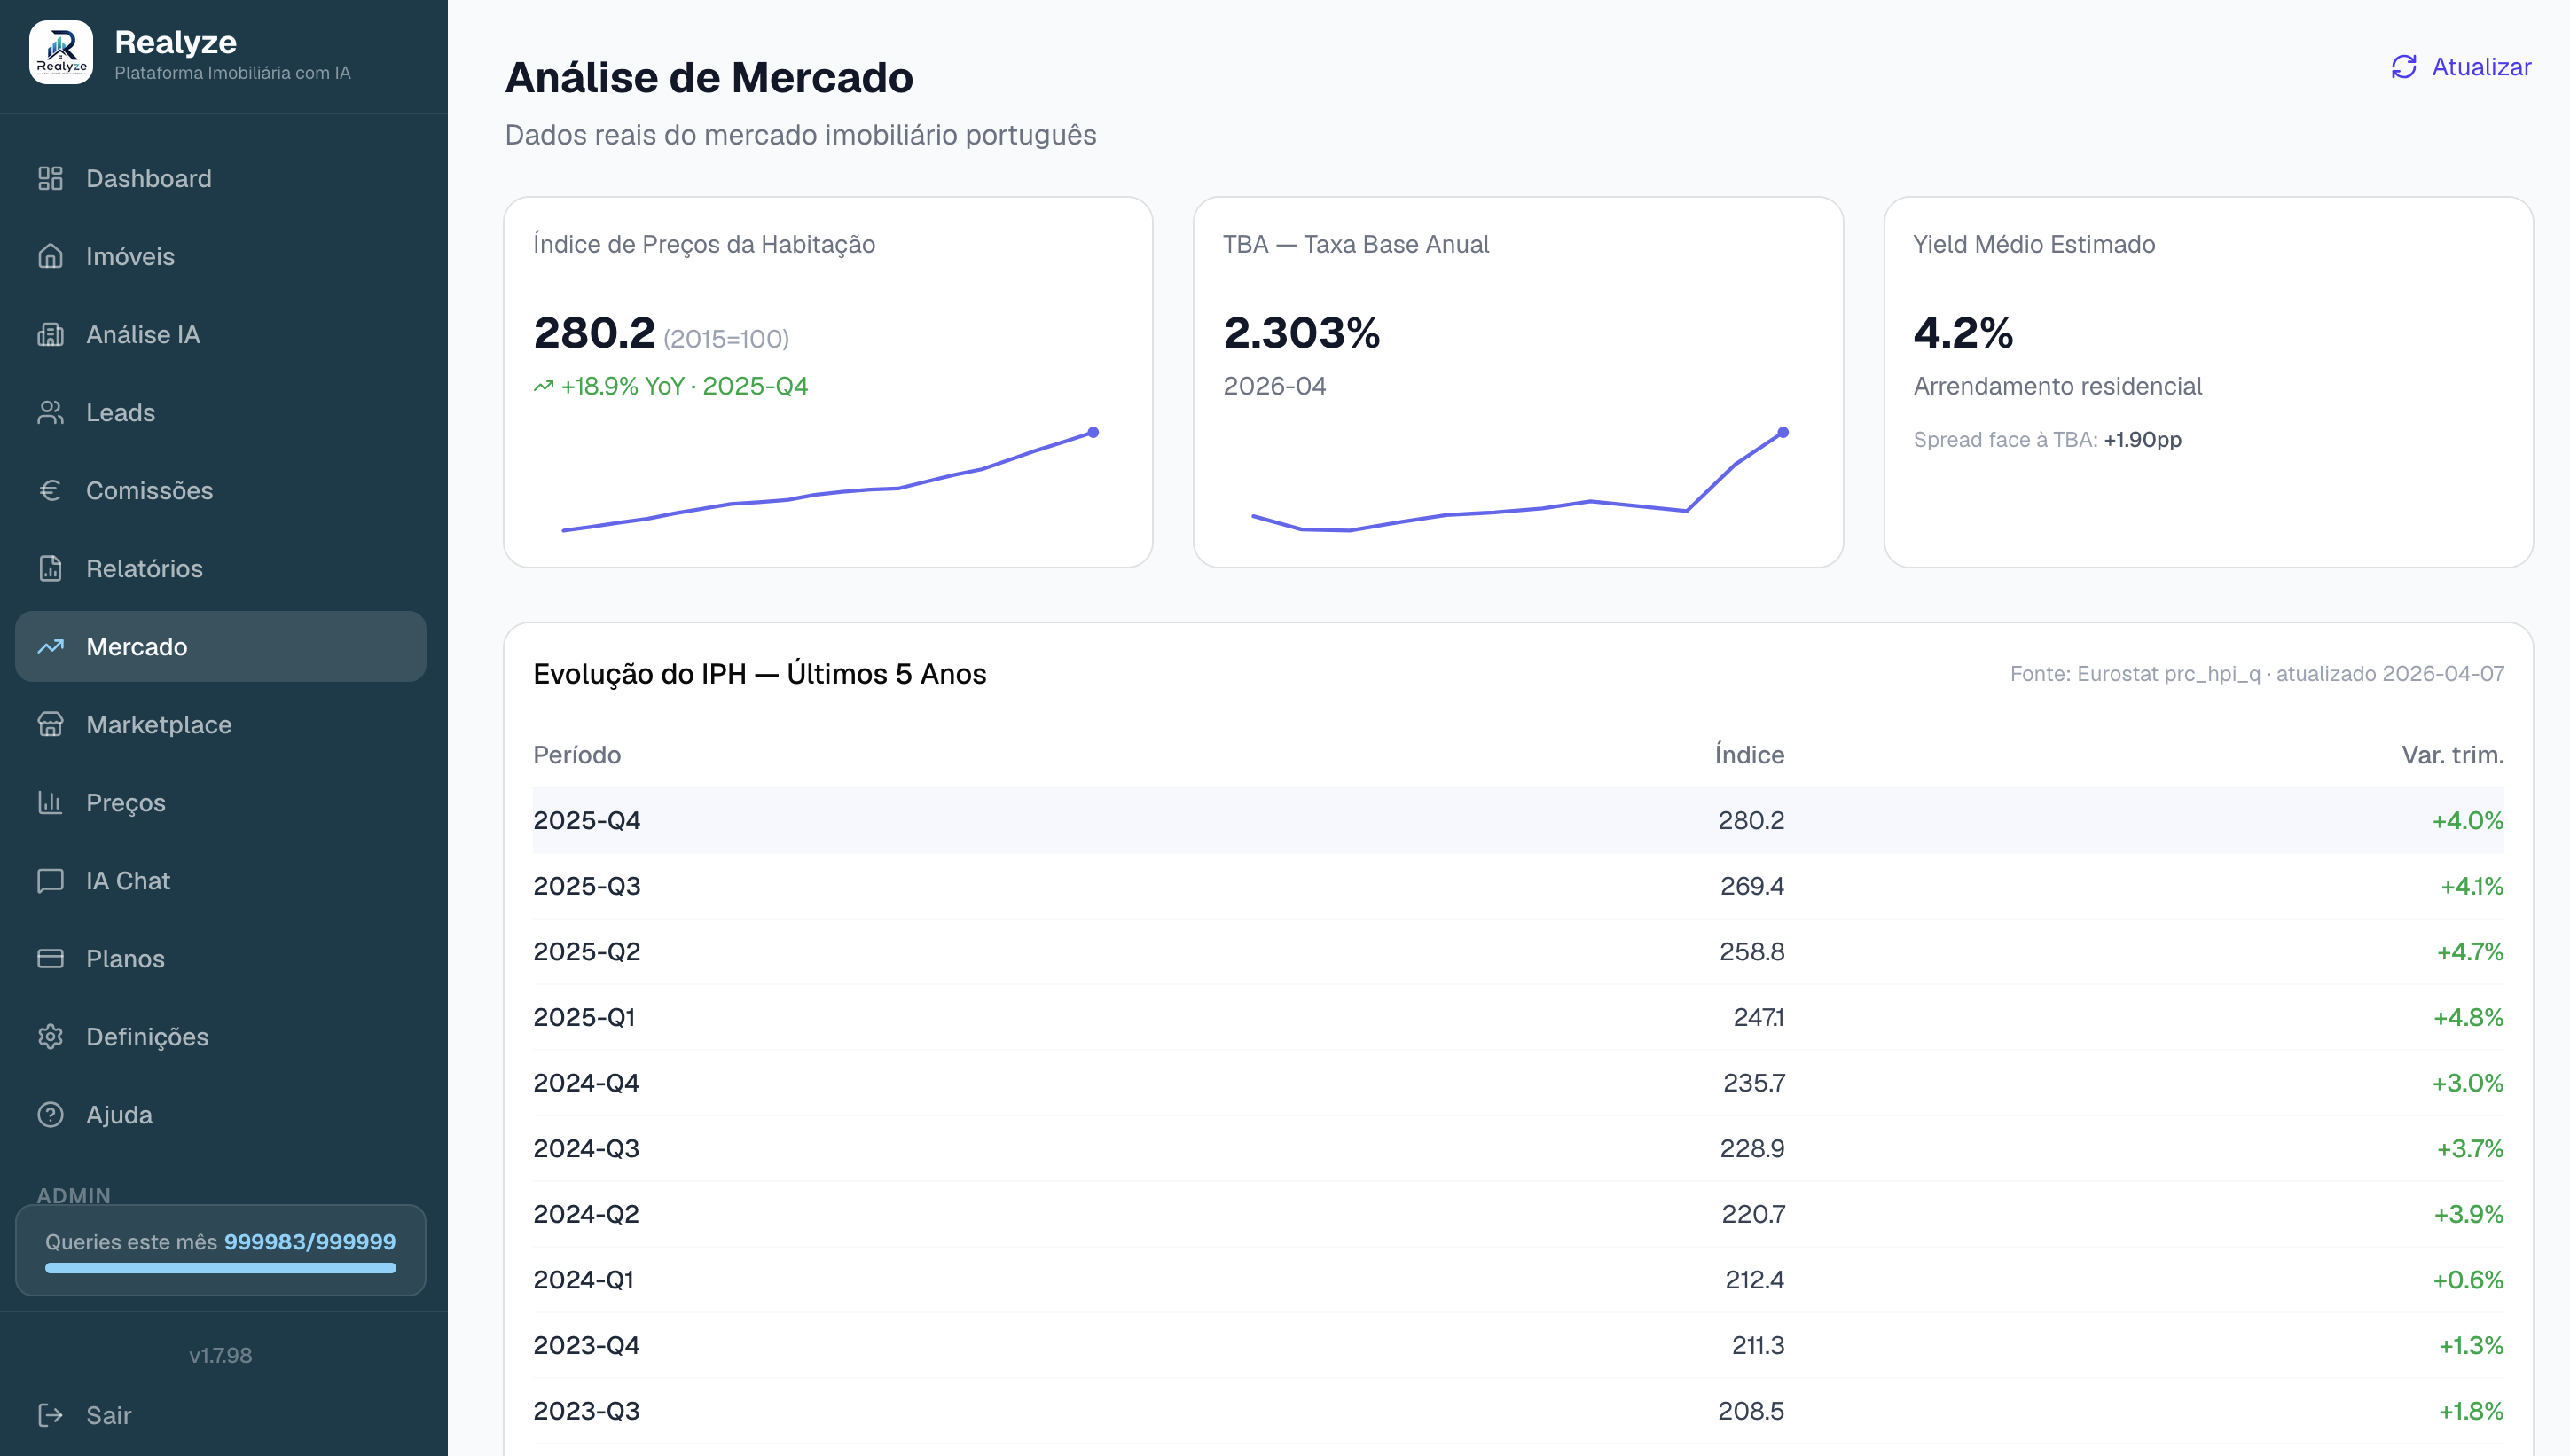Screen dimensions: 2570x1456
Task: Click the Realyze brand name
Action: coord(176,42)
